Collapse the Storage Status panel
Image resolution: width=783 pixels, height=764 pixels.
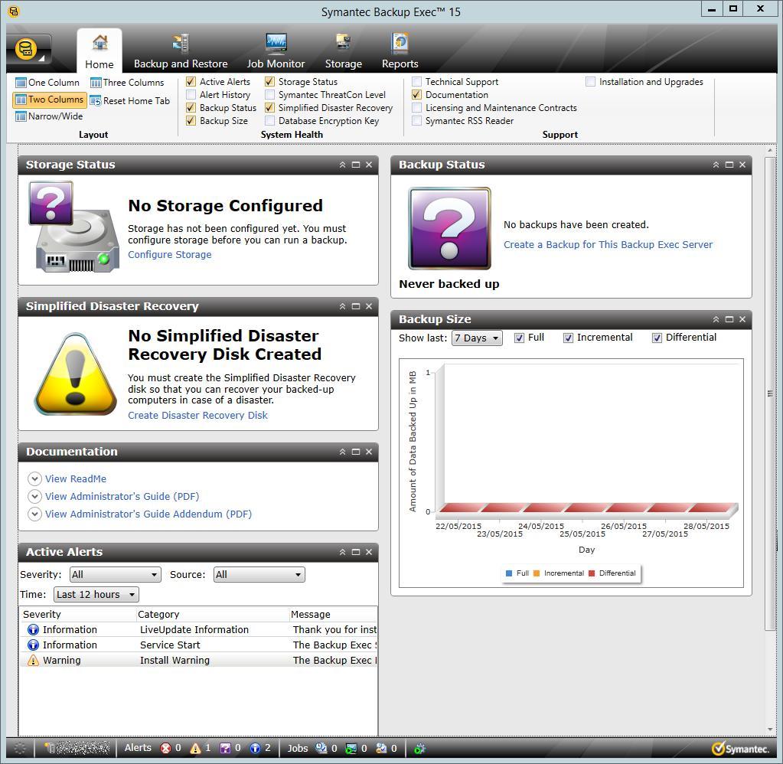pyautogui.click(x=343, y=165)
